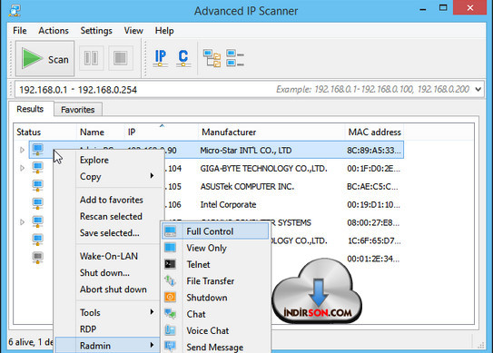Select Voice Chat in Radmin submenu
This screenshot has height=353, width=493.
pyautogui.click(x=208, y=330)
